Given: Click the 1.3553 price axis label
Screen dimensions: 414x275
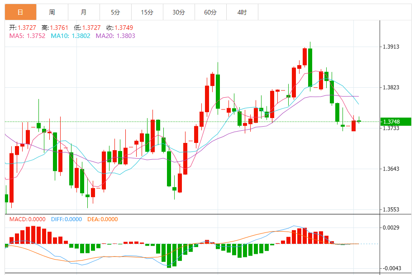Looking at the screenshot, I should point(391,209).
